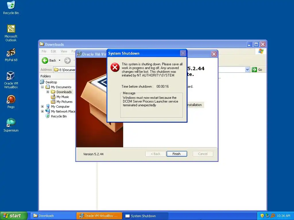Image resolution: width=294 pixels, height=220 pixels.
Task: Click the magnifier tray icon
Action: (273, 216)
